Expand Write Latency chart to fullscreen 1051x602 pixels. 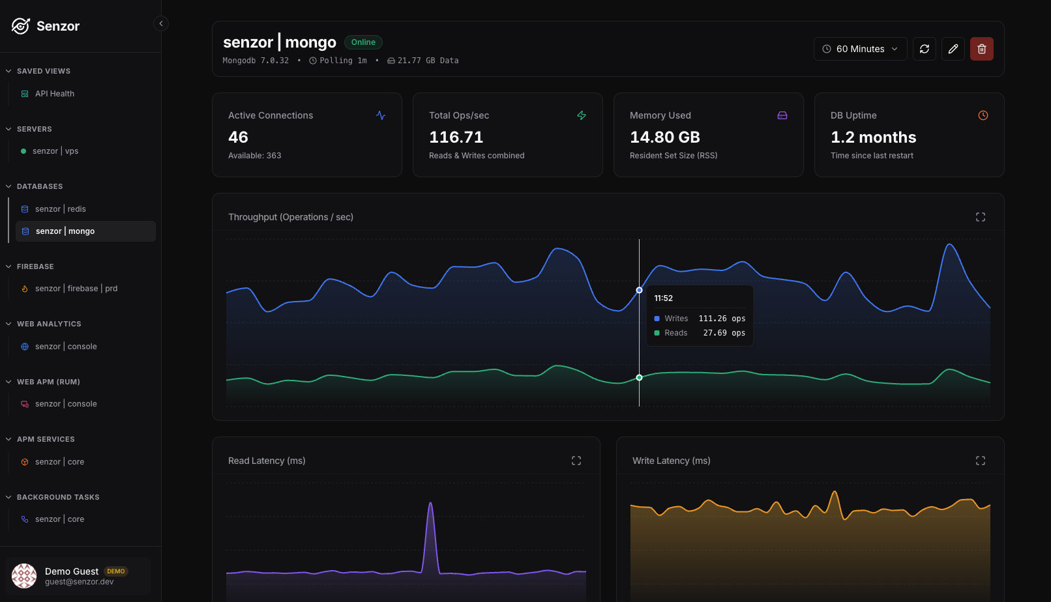[981, 461]
